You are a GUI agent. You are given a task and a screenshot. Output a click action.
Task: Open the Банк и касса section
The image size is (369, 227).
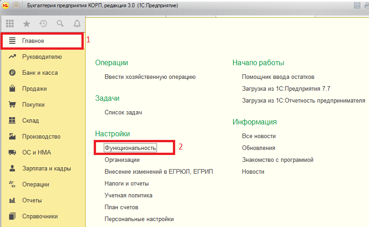43,72
